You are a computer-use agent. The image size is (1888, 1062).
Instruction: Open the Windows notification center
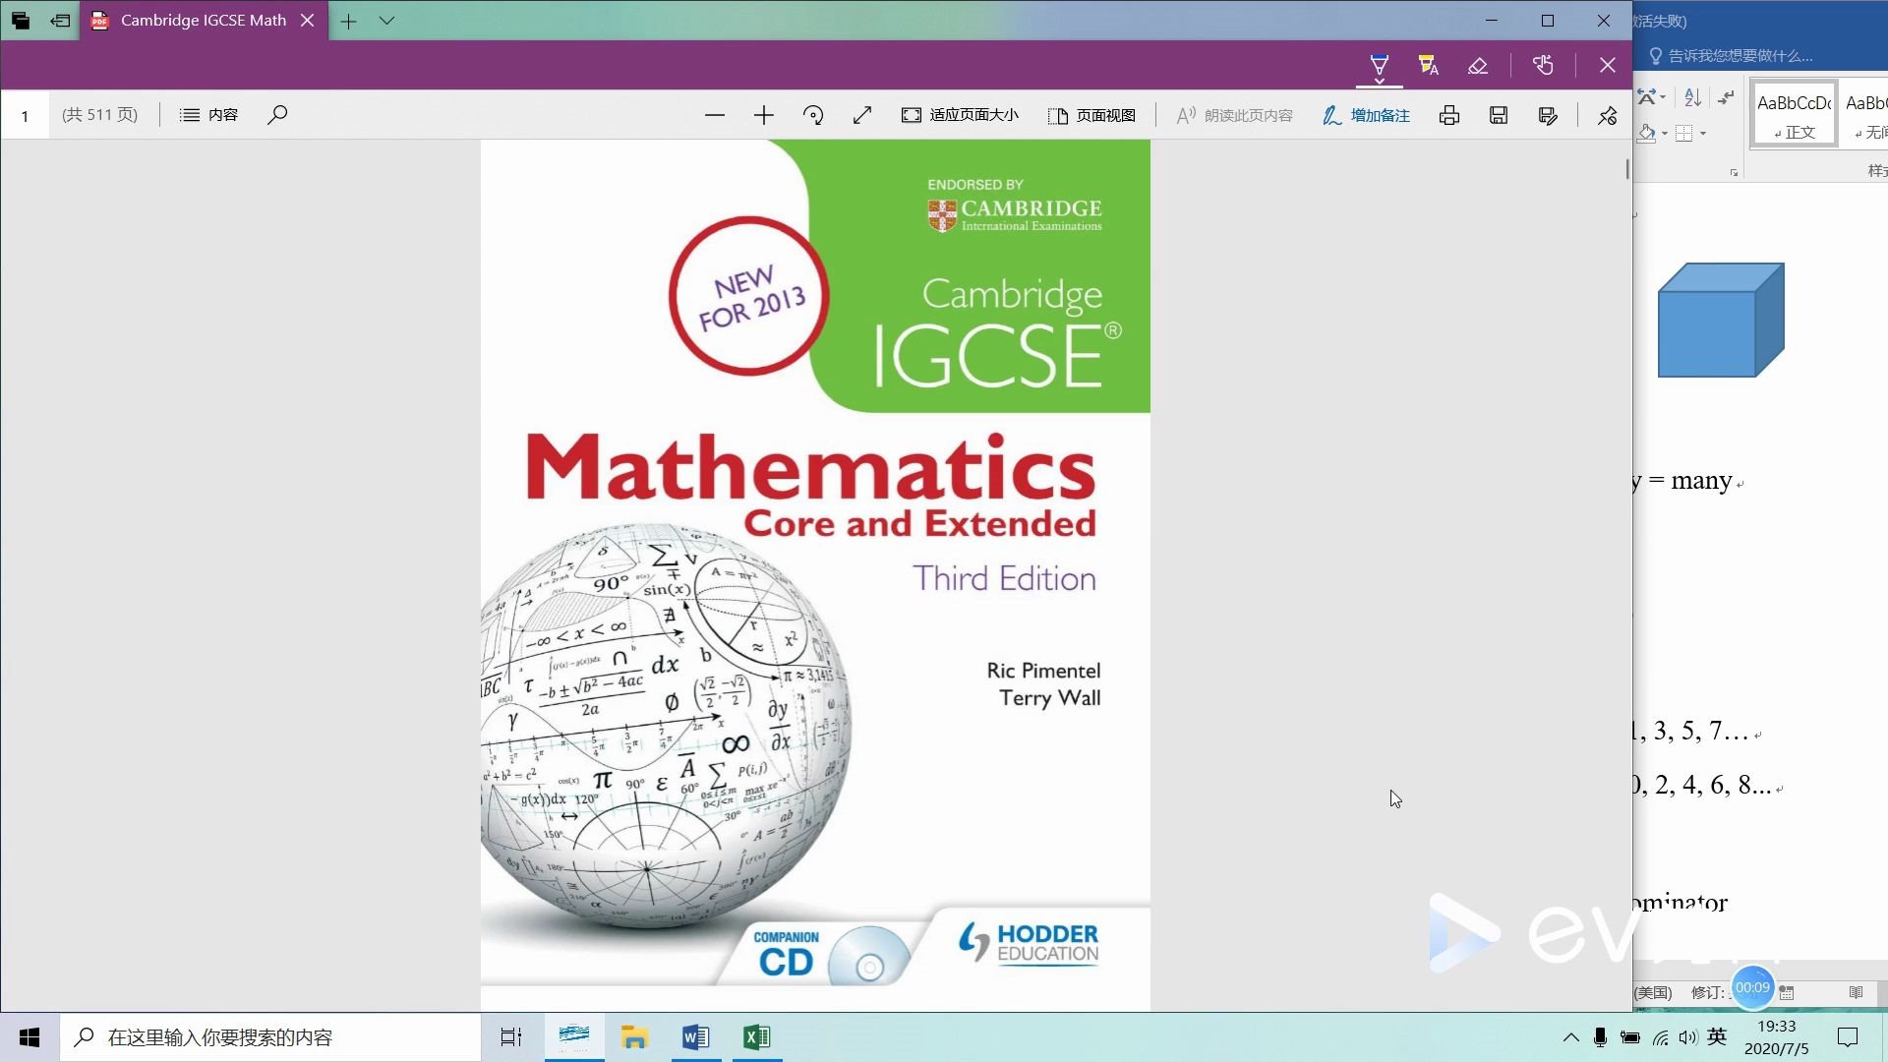[x=1848, y=1037]
